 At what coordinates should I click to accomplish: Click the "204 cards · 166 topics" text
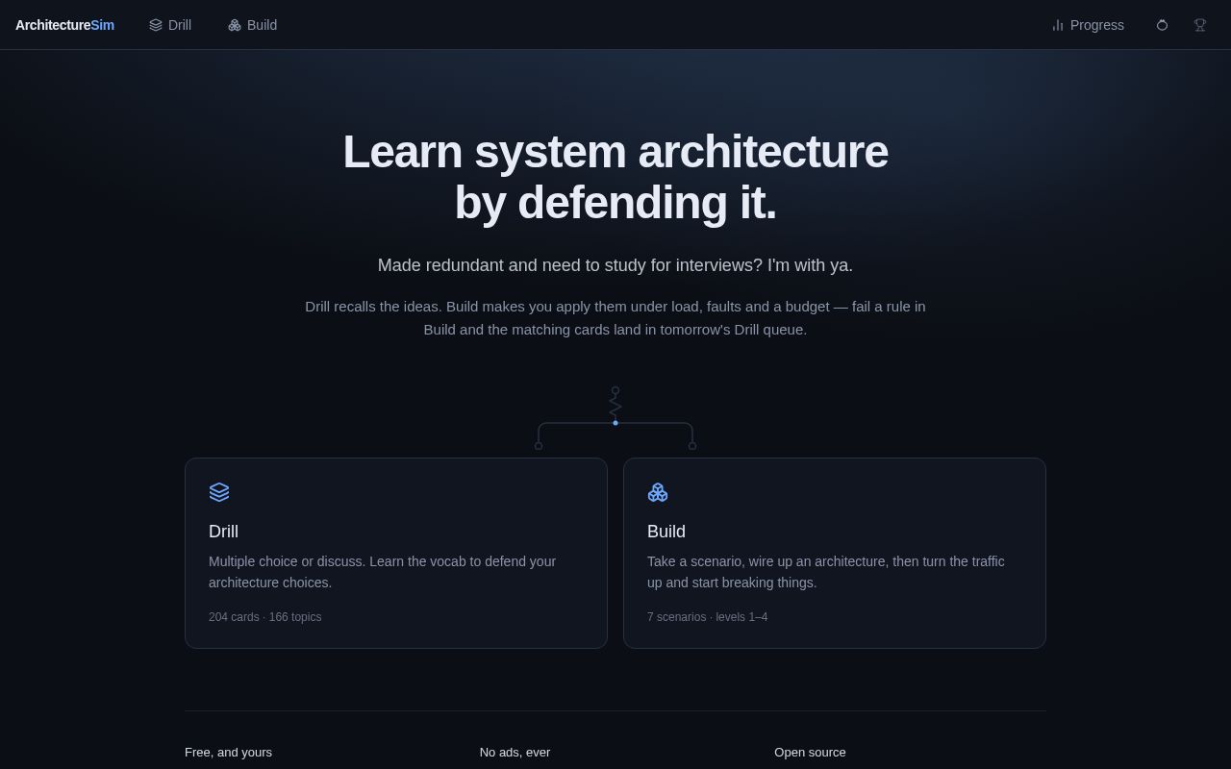pyautogui.click(x=265, y=617)
